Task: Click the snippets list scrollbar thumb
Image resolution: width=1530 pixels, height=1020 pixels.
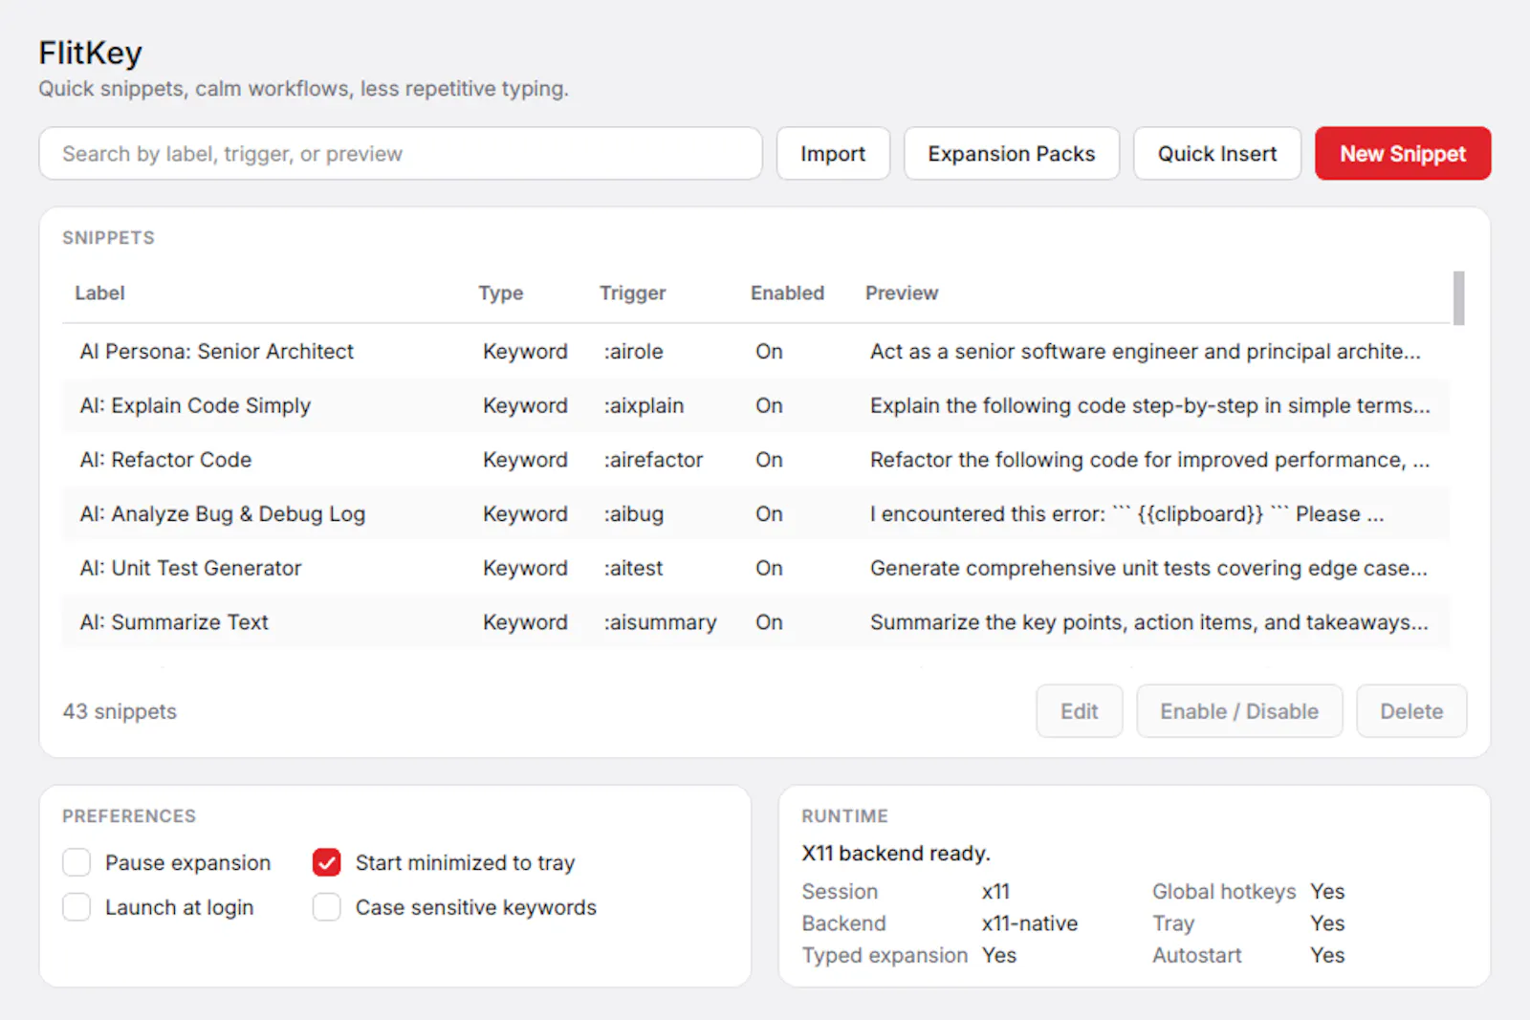Action: pos(1458,298)
